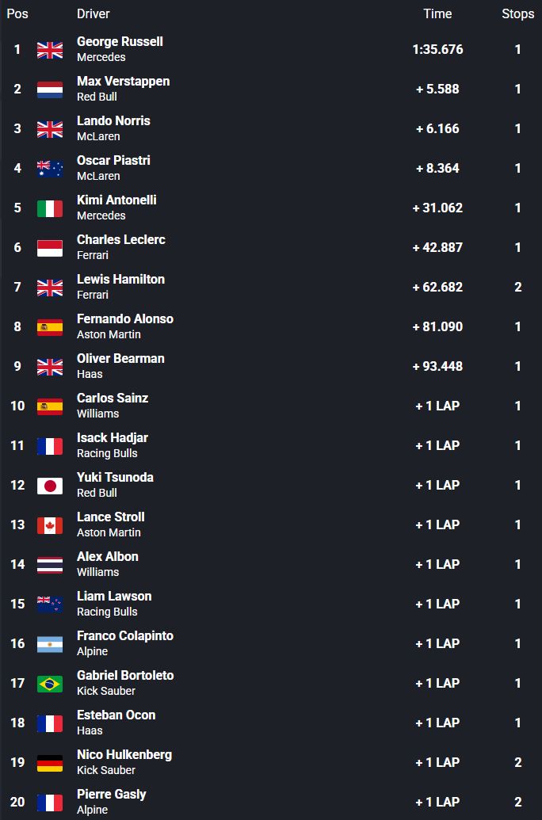Open Fernando Alonso's driver entry
Screen dimensions: 542x820
pos(124,319)
